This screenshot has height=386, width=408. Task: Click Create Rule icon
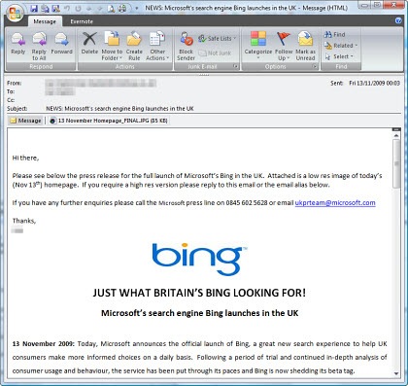pyautogui.click(x=134, y=46)
